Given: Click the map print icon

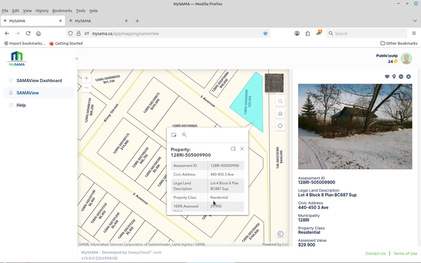Looking at the screenshot, I should 280,113.
